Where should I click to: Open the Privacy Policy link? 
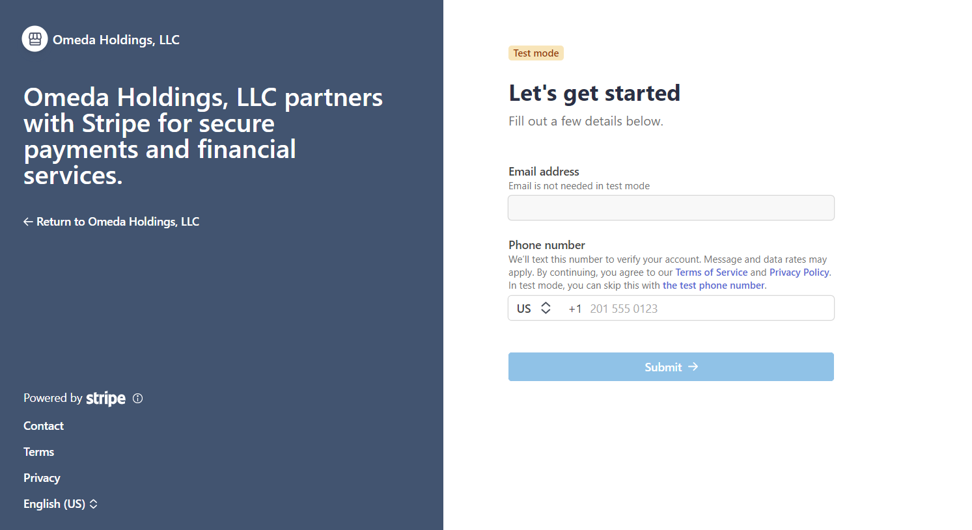799,272
